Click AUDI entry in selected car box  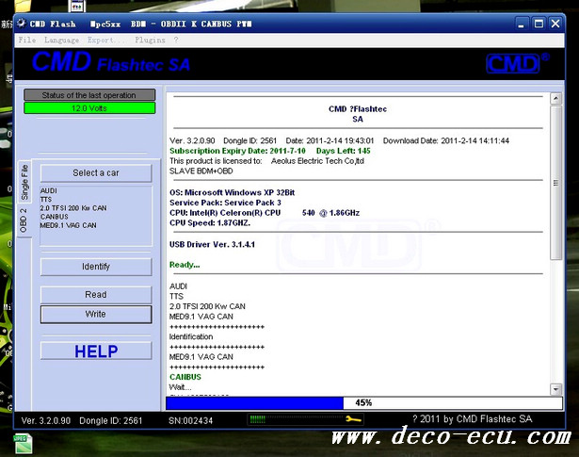coord(48,190)
